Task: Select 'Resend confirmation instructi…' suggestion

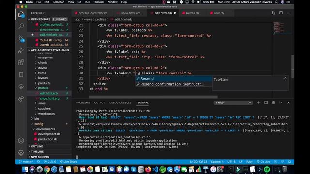Action: (x=173, y=84)
